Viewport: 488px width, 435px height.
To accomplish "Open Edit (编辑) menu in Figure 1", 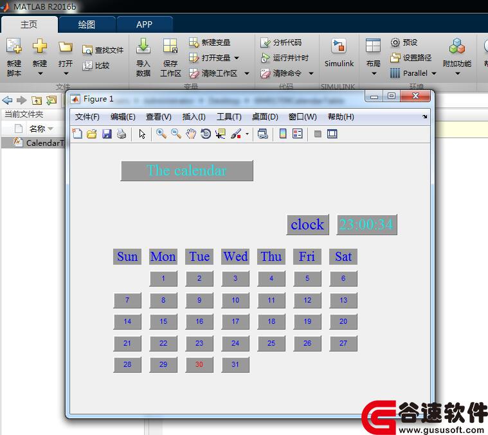I will 123,117.
